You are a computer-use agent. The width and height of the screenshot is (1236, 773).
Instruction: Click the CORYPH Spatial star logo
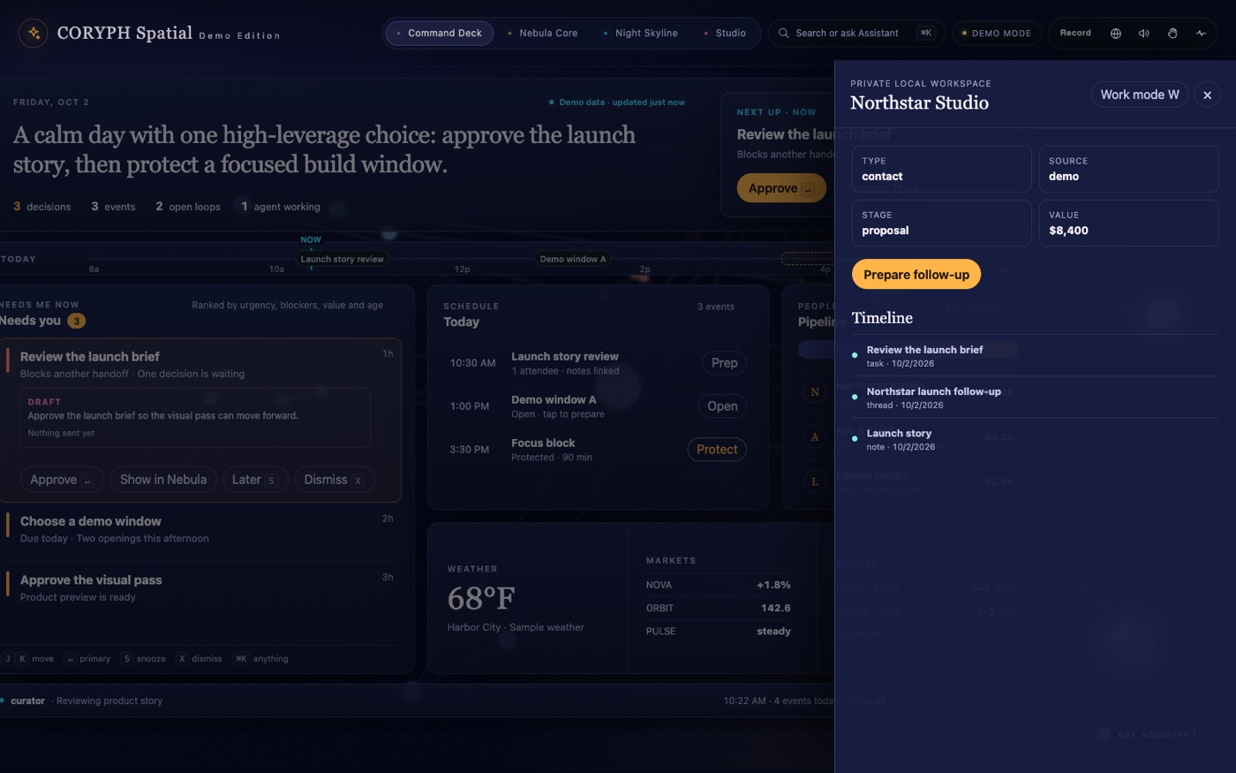33,34
